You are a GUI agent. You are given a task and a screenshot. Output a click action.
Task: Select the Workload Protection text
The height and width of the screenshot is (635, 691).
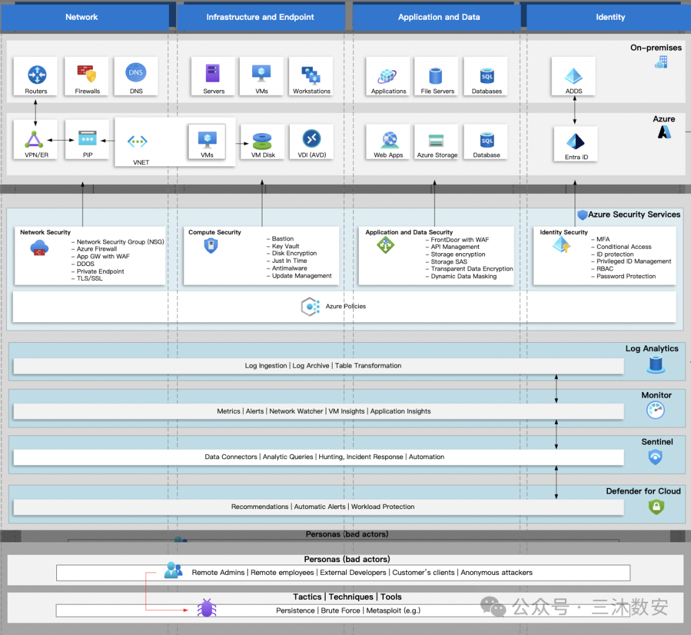click(383, 506)
